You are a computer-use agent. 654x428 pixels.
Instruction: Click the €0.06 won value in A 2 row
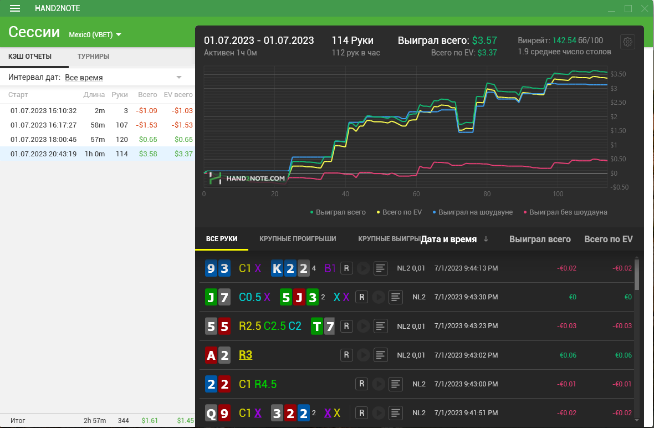click(x=568, y=355)
